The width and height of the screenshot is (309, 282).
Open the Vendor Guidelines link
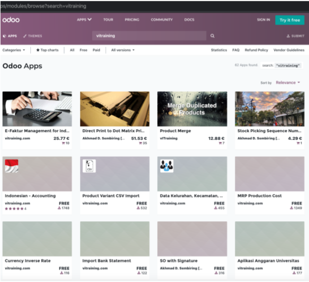click(x=289, y=50)
